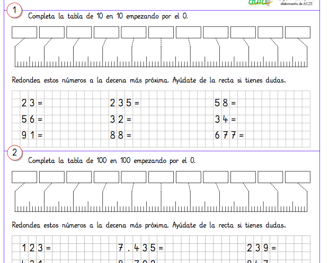Select last empty box in exercise 1
Viewport: 329px width, 263px height.
[x=298, y=33]
